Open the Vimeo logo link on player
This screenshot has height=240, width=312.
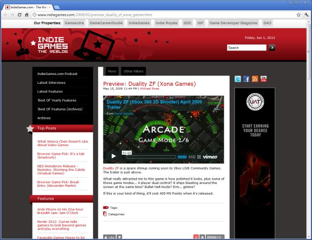[210, 157]
